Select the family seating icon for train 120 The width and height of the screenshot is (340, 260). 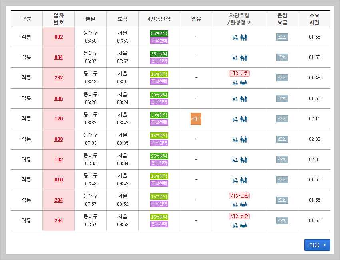pos(245,118)
